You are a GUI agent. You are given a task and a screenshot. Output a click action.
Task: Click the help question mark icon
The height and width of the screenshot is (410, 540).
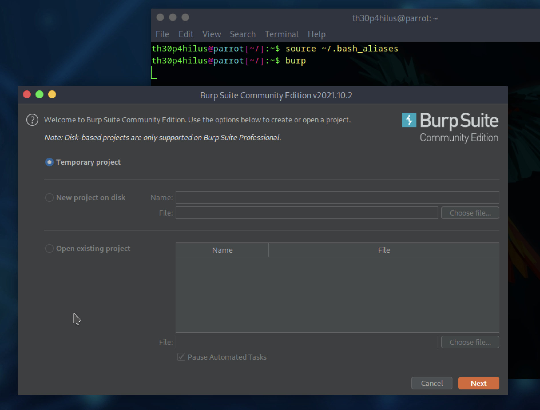point(32,120)
